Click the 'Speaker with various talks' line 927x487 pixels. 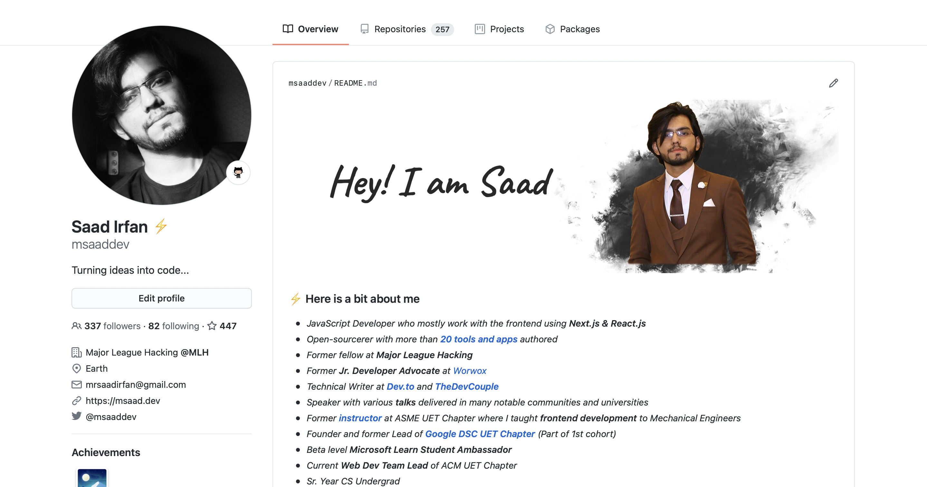(477, 402)
